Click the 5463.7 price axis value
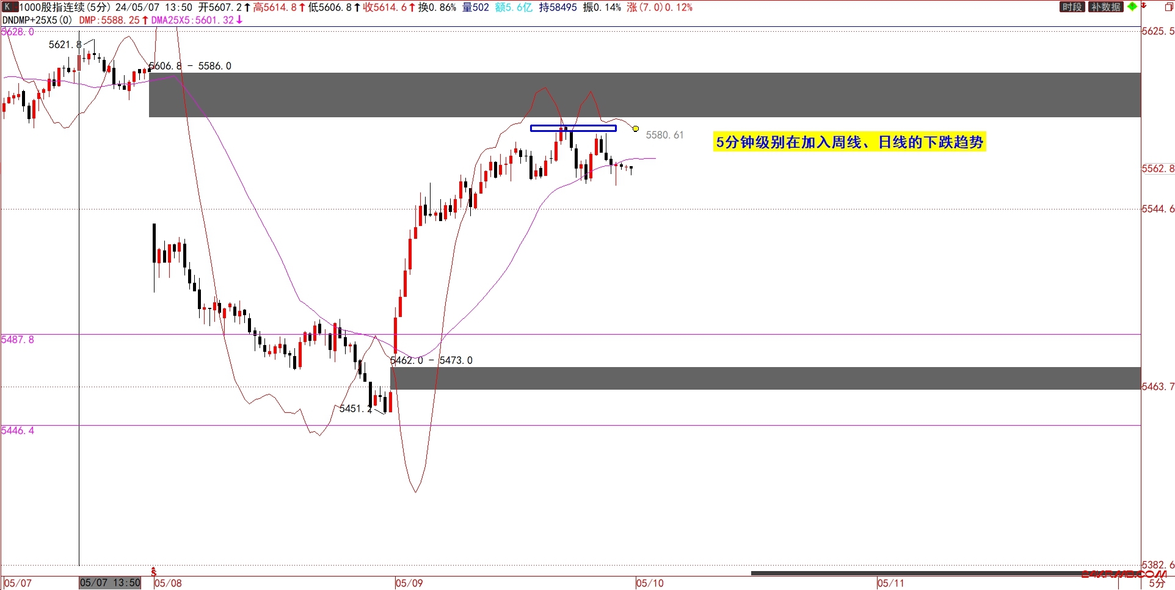This screenshot has width=1175, height=590. (1158, 387)
